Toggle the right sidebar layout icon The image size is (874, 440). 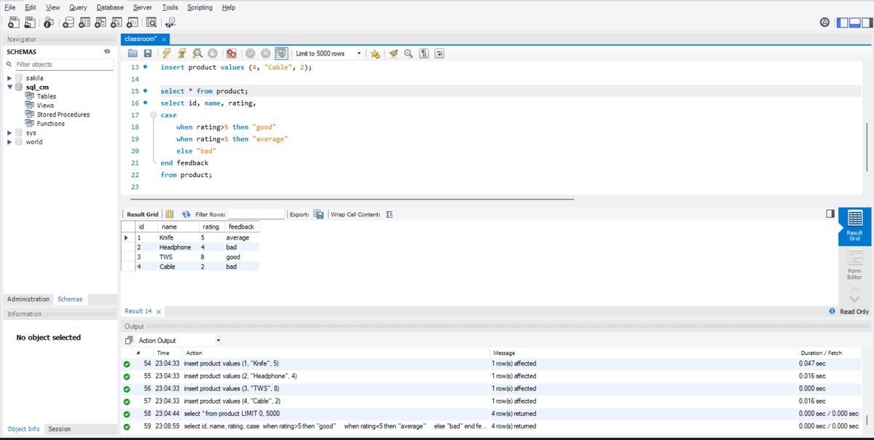coord(866,23)
